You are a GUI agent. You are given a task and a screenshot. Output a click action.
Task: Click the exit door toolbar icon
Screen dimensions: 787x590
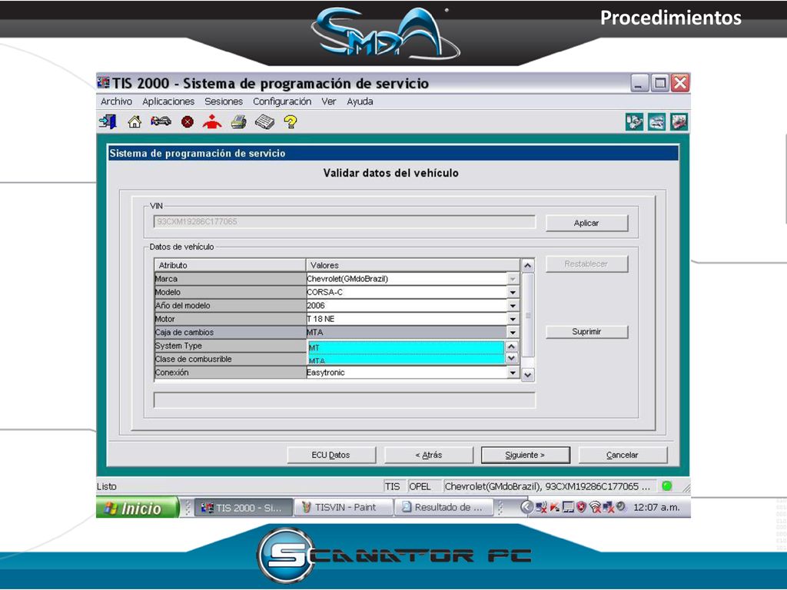[108, 121]
